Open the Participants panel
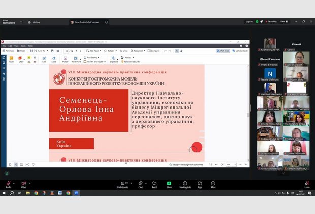This screenshot has width=315, height=214. pyautogui.click(x=122, y=184)
